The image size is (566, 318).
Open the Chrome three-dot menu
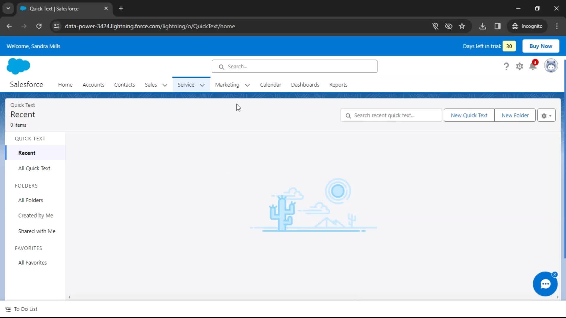click(557, 26)
